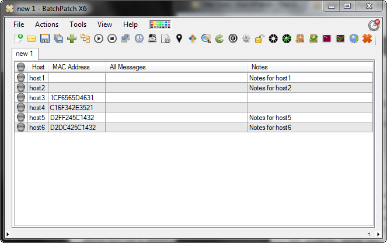387x243 pixels.
Task: Select the host1 row name cell
Action: point(38,78)
